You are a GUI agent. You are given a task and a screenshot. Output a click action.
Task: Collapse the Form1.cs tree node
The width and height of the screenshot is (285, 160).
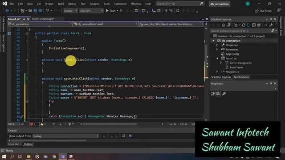tap(217, 58)
